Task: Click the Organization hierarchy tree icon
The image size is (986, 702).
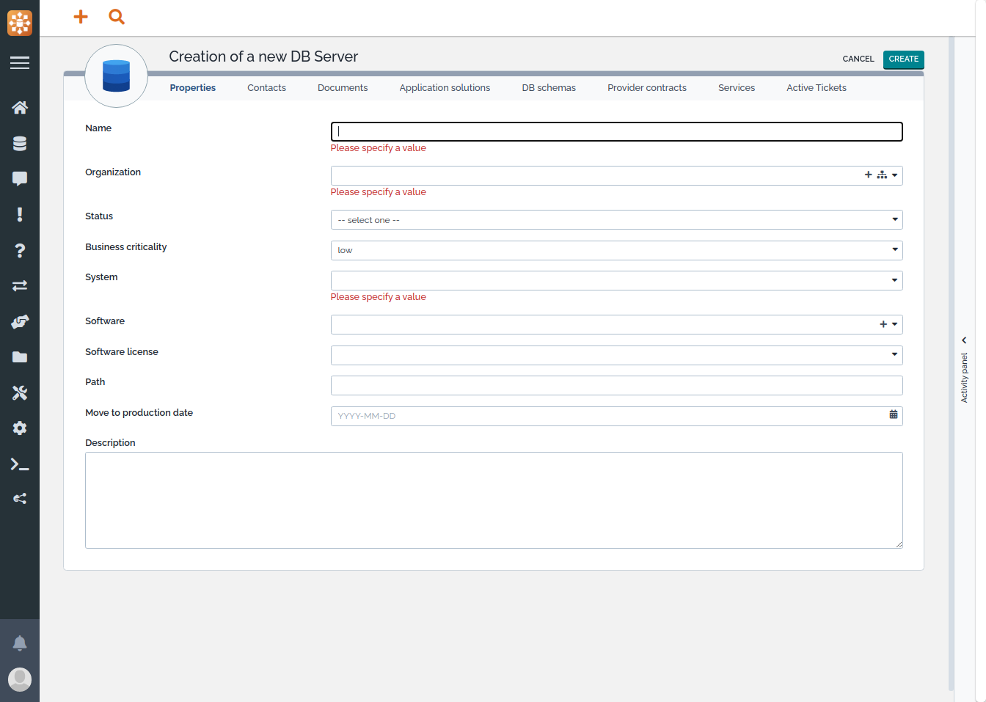Action: (x=882, y=175)
